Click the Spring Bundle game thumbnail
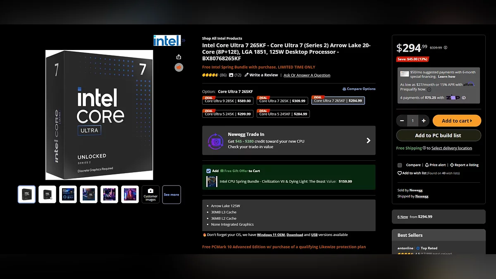 (212, 181)
